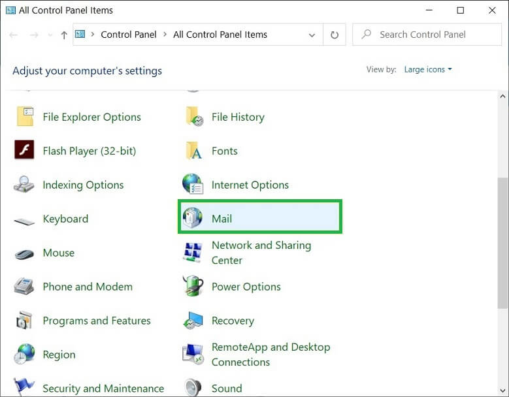The height and width of the screenshot is (397, 509).
Task: Go up one level with Up arrow
Action: tap(64, 35)
